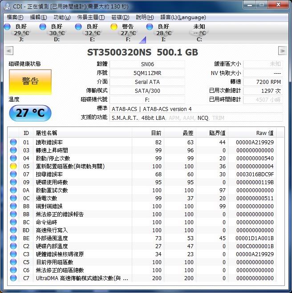292x293 pixels.
Task: Click status icon for attribute 07 搜尋錯誤率
Action: (x=13, y=174)
